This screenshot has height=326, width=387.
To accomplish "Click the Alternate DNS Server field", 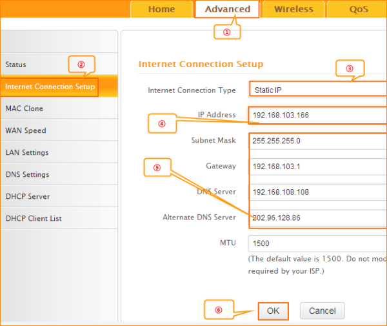I will point(317,218).
